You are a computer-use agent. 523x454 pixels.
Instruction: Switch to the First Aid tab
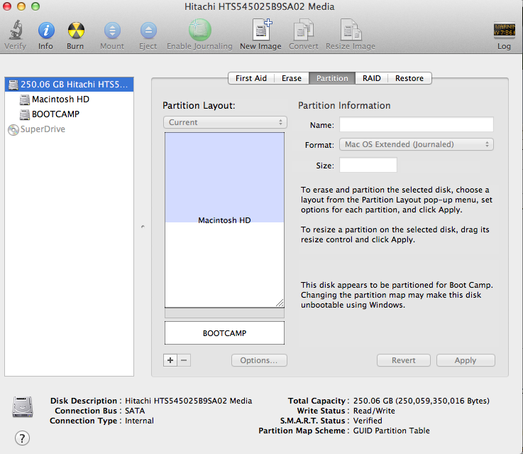click(x=251, y=78)
